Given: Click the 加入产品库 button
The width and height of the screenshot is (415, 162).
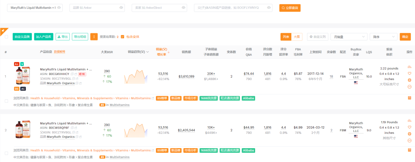Looking at the screenshot, I should pos(43,37).
